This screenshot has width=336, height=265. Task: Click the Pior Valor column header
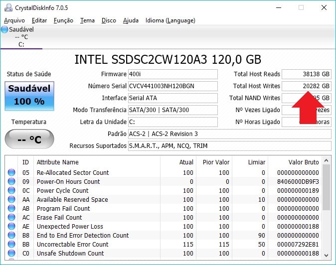tap(214, 162)
